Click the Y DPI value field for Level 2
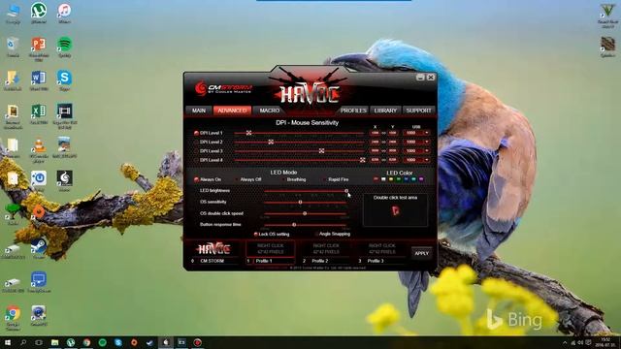Image resolution: width=621 pixels, height=349 pixels. click(x=392, y=143)
